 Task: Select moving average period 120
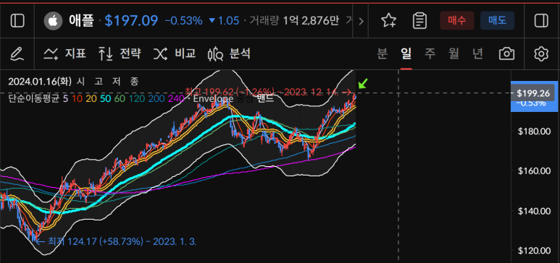[x=136, y=99]
